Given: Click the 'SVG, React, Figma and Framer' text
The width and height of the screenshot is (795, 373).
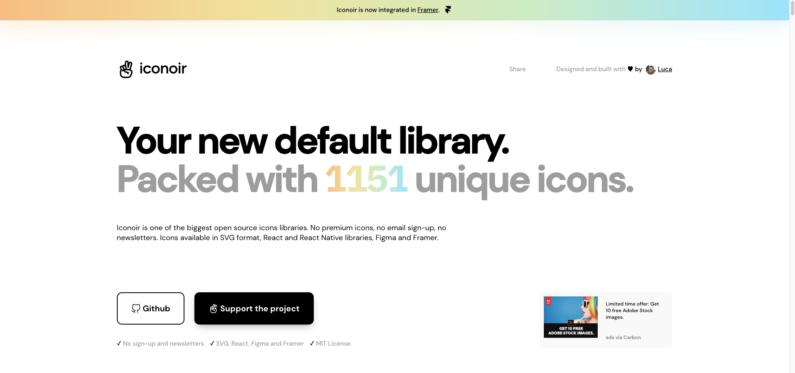Looking at the screenshot, I should [260, 344].
